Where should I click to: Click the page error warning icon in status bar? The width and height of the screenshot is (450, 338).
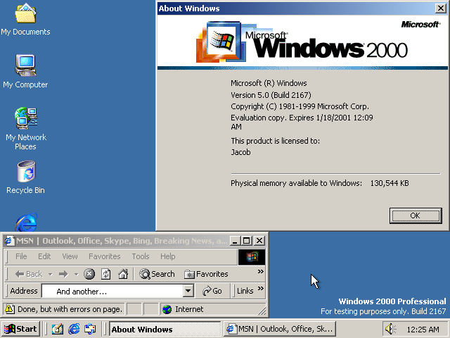click(9, 309)
